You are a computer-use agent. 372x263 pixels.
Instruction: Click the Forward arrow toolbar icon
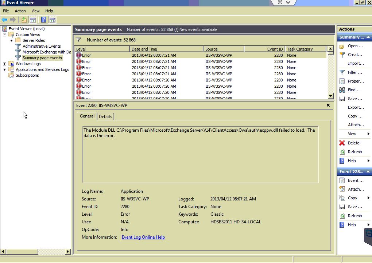click(13, 20)
